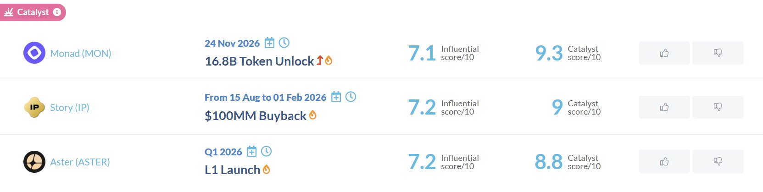Image resolution: width=763 pixels, height=192 pixels.
Task: Upvote the Aster L1 Launch event
Action: (x=664, y=162)
